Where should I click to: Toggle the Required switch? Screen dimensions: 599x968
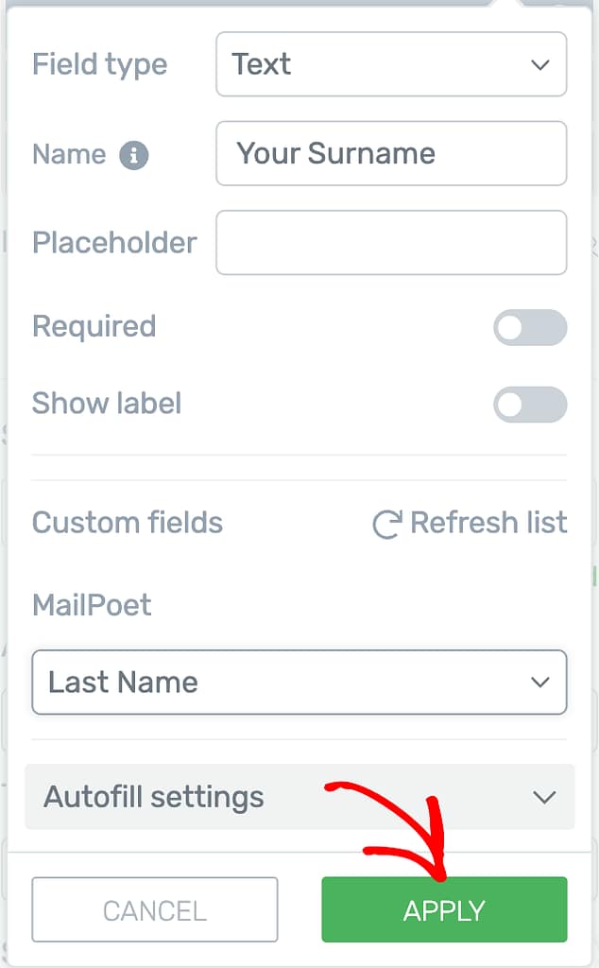pos(530,328)
